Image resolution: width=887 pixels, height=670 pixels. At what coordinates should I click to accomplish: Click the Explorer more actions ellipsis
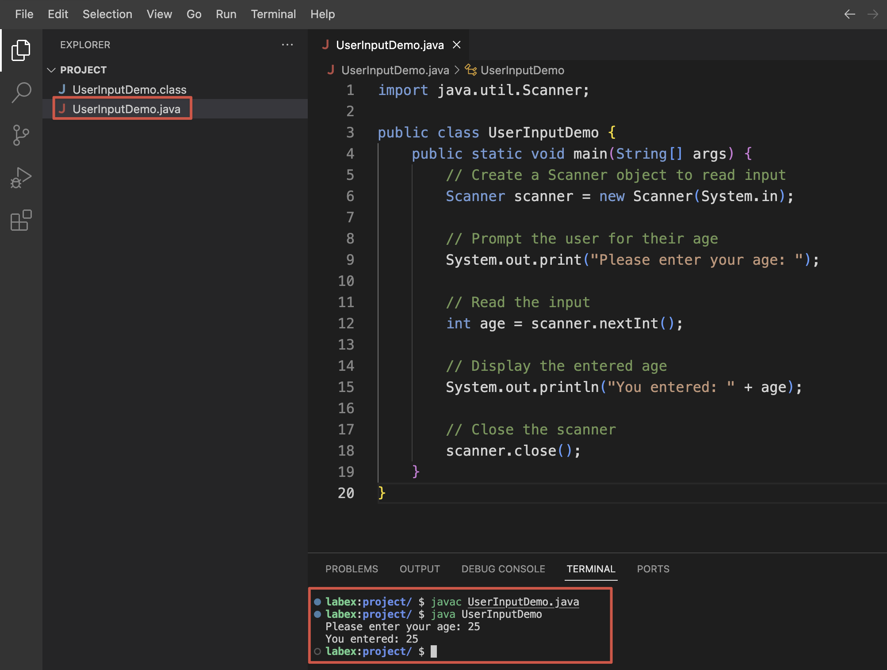(287, 45)
